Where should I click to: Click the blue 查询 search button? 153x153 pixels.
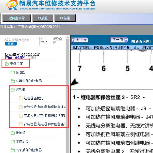[11, 43]
